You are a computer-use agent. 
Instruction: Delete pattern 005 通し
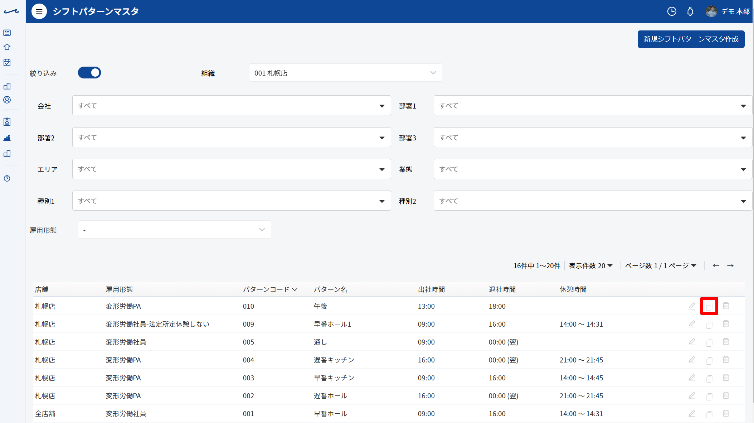pyautogui.click(x=726, y=342)
